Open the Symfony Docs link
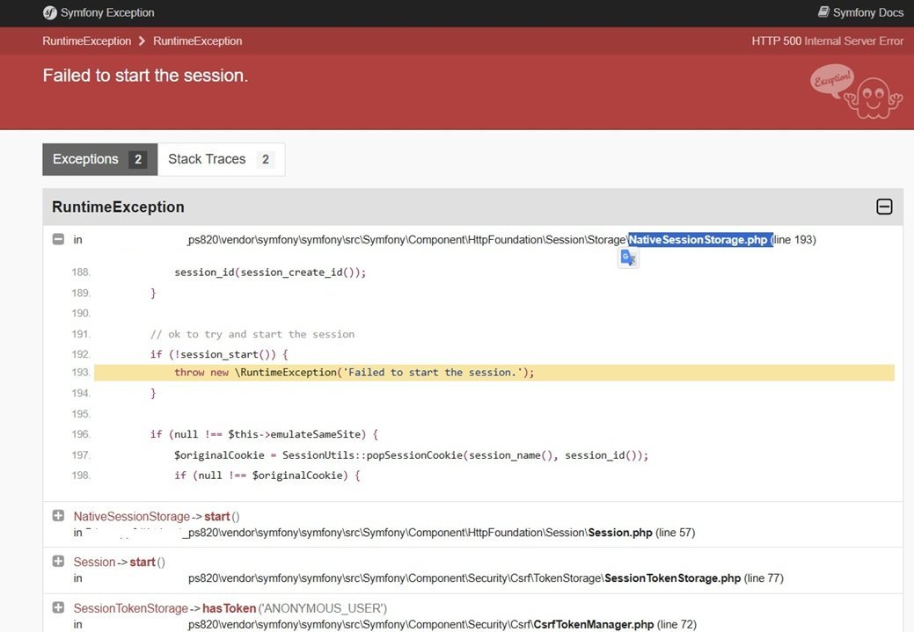The image size is (914, 632). pos(860,12)
